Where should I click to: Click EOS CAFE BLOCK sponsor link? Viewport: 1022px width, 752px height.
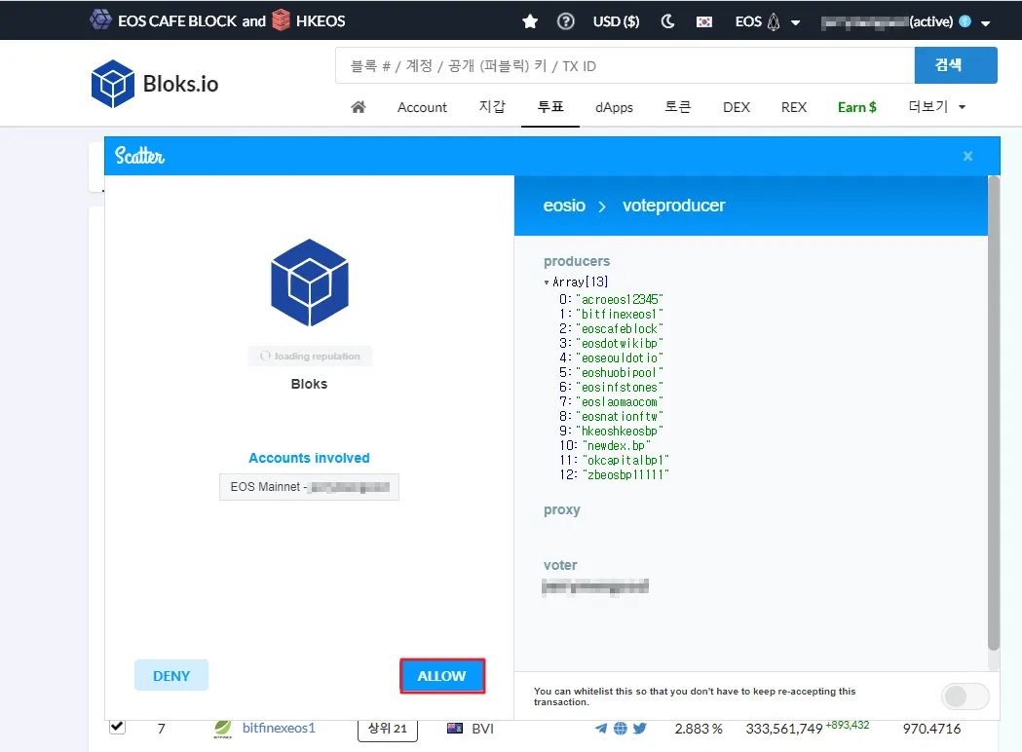pos(176,20)
